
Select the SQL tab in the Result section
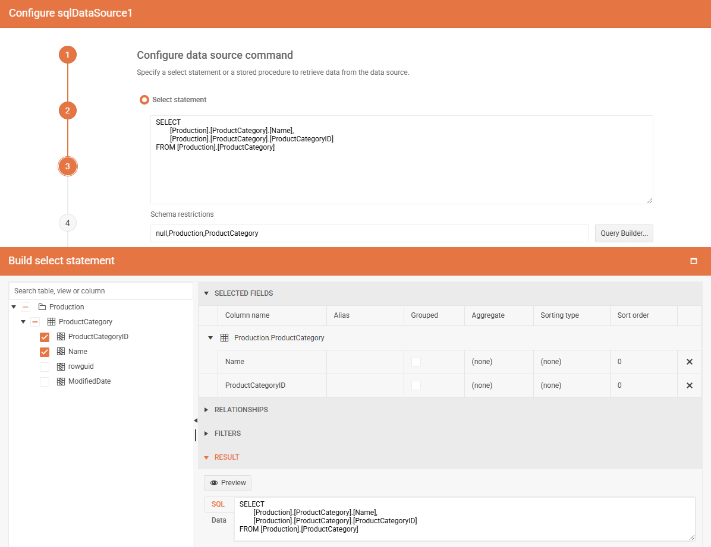[x=218, y=504]
